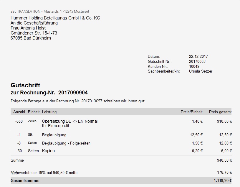Click unit 'Zeilen' cell
Screen dimensions: 240x187
pos(32,121)
